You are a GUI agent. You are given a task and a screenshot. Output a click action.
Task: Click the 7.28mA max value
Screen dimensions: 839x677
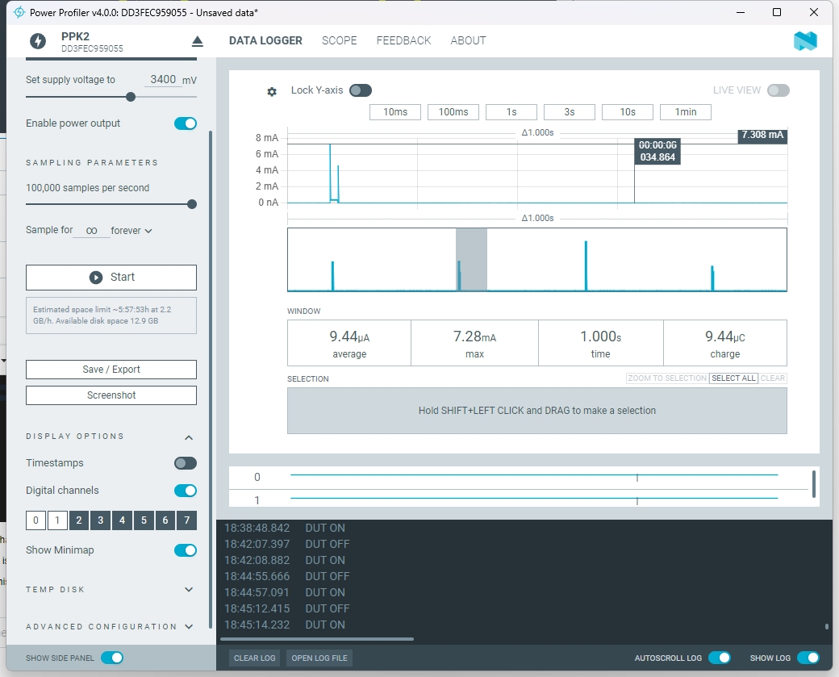pos(474,336)
